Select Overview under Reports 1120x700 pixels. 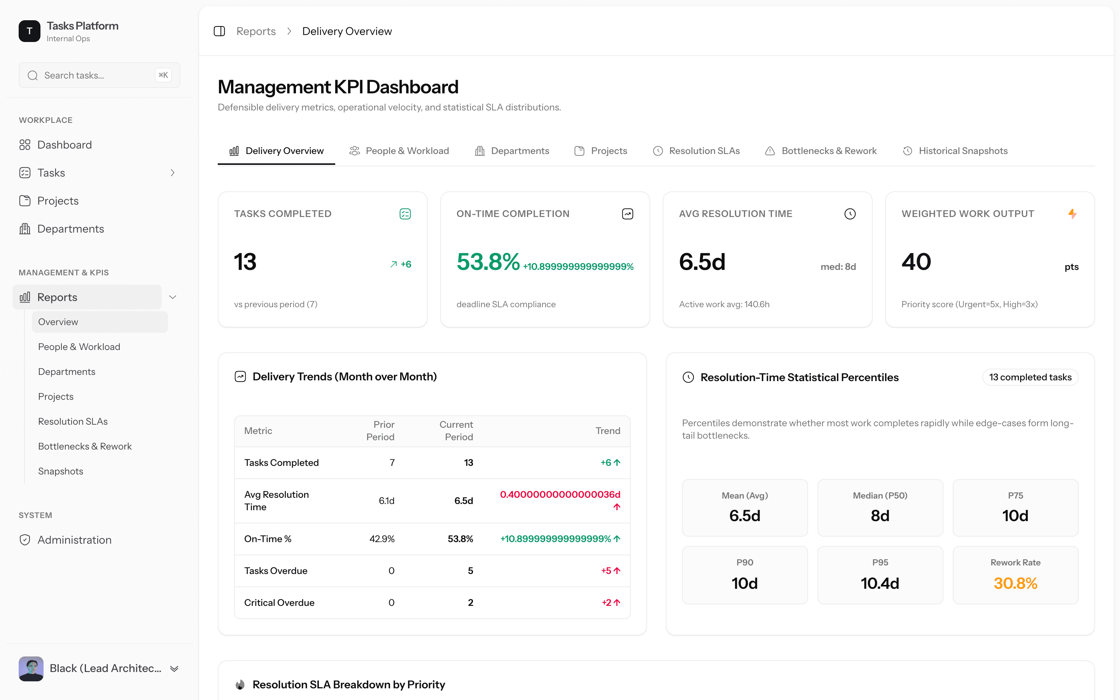point(100,322)
